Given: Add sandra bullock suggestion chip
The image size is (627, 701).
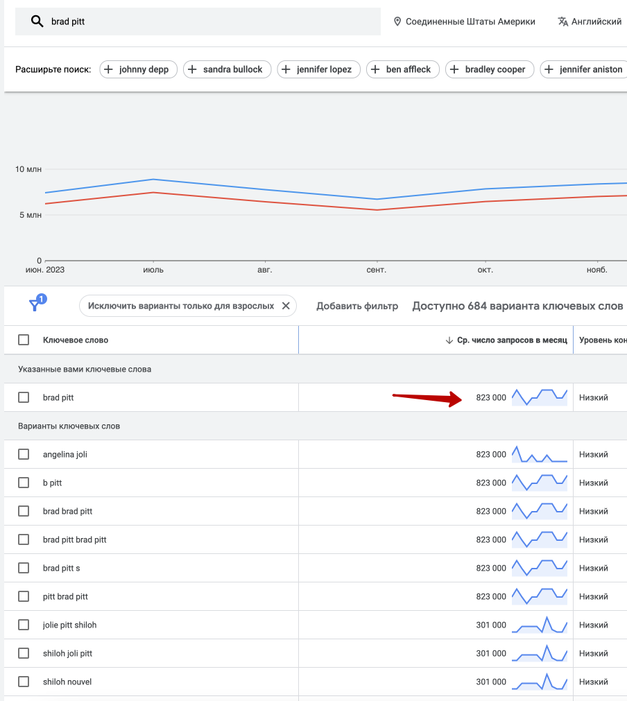Looking at the screenshot, I should pos(227,69).
